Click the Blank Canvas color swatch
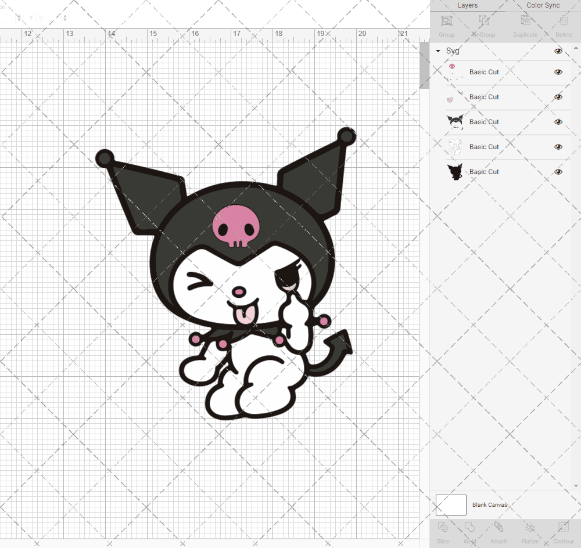Image resolution: width=581 pixels, height=548 pixels. coord(451,504)
